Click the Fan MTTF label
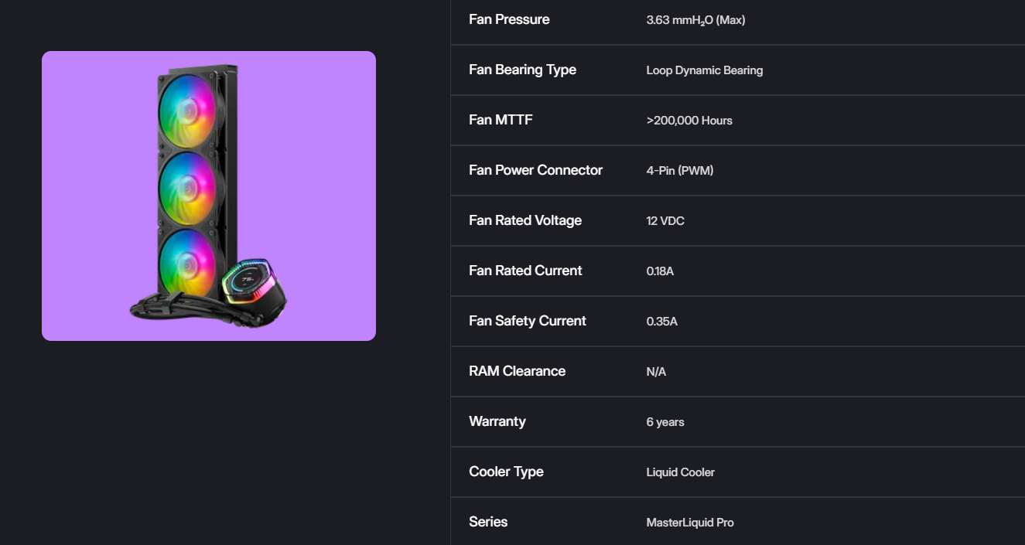Viewport: 1025px width, 545px height. click(x=501, y=120)
